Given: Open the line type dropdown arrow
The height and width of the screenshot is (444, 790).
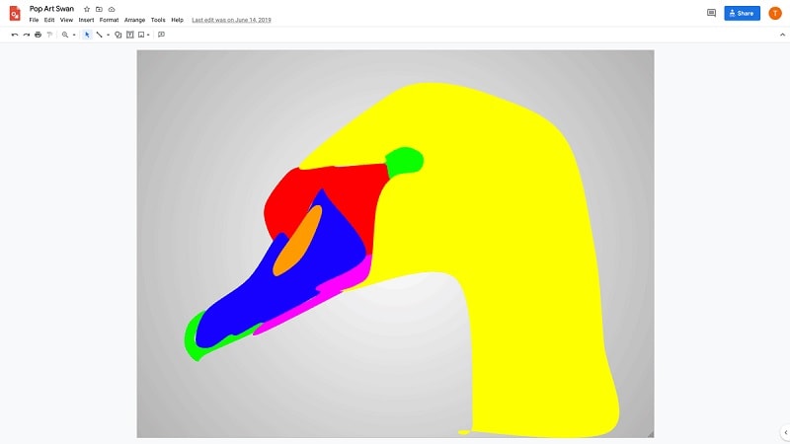Looking at the screenshot, I should click(x=108, y=35).
